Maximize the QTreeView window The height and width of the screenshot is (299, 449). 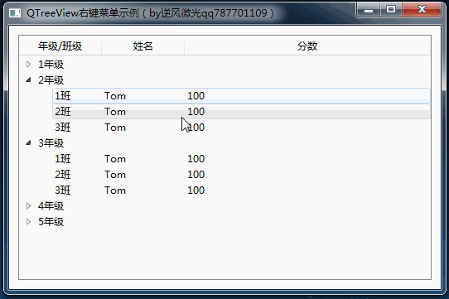coord(391,10)
